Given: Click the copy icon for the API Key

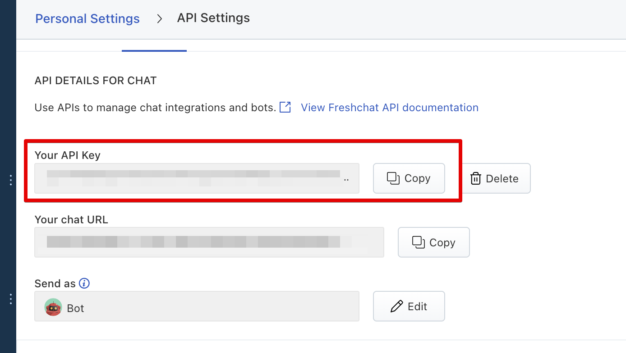Looking at the screenshot, I should (x=393, y=178).
